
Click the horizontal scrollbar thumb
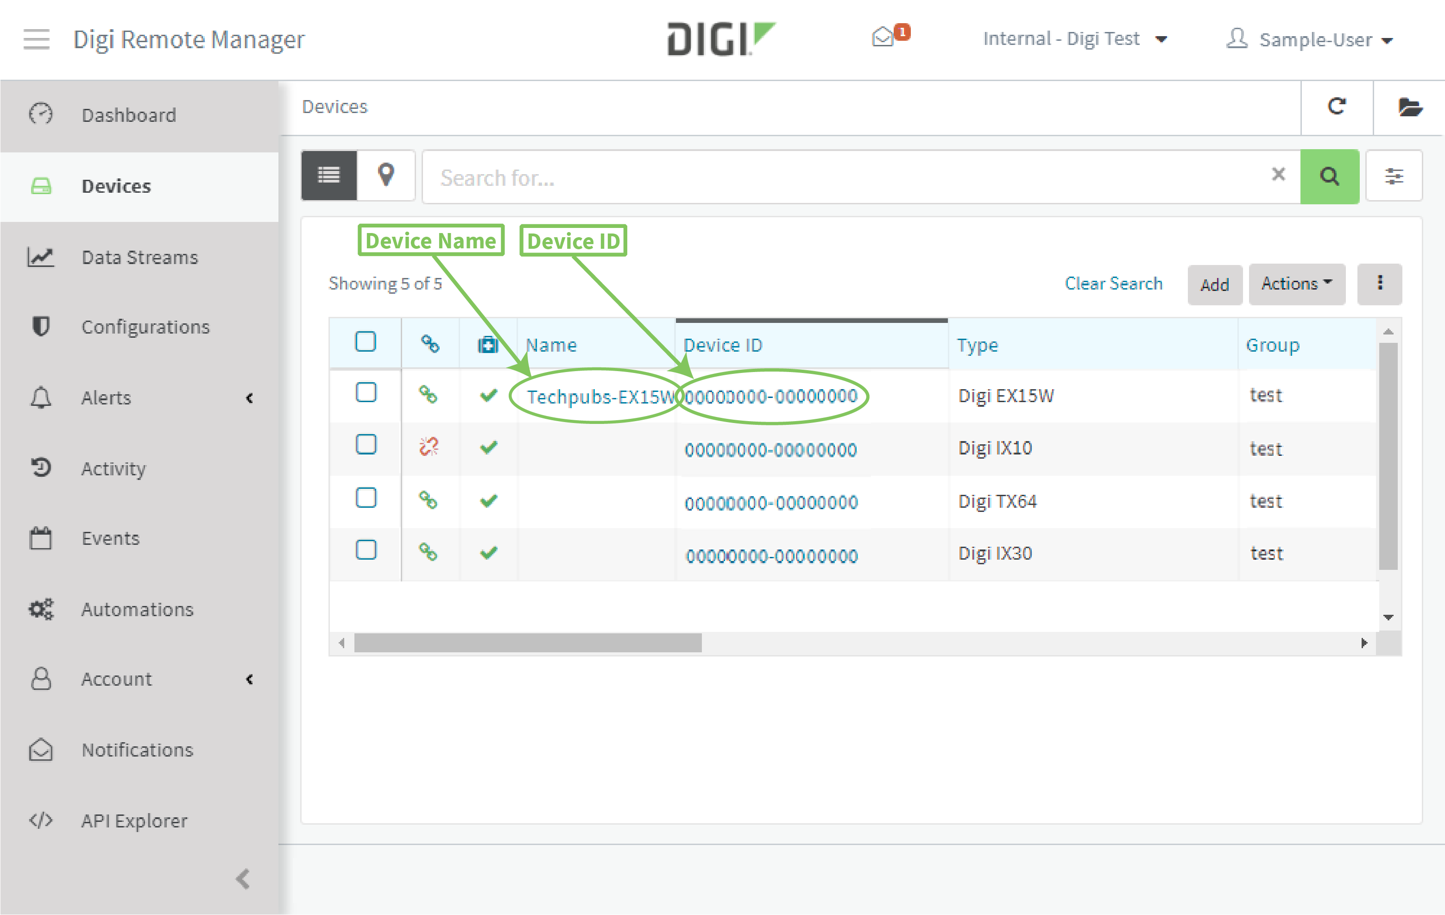[528, 643]
